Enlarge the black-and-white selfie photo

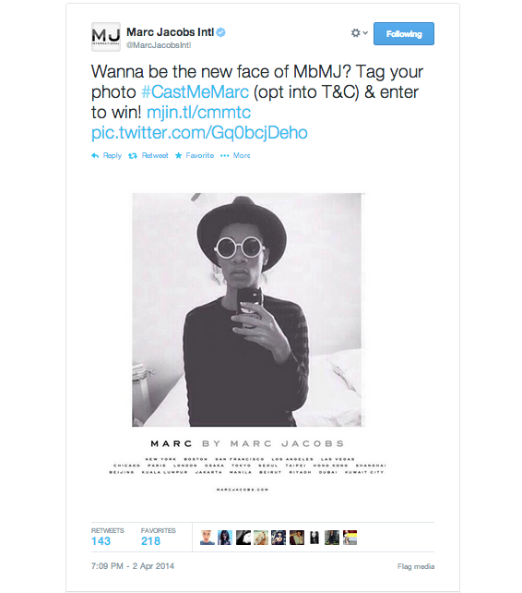point(248,309)
